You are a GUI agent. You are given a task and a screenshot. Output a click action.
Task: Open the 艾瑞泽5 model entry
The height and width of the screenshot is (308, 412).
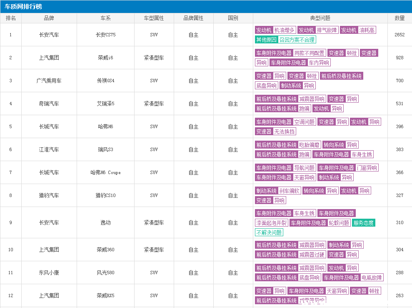105,104
